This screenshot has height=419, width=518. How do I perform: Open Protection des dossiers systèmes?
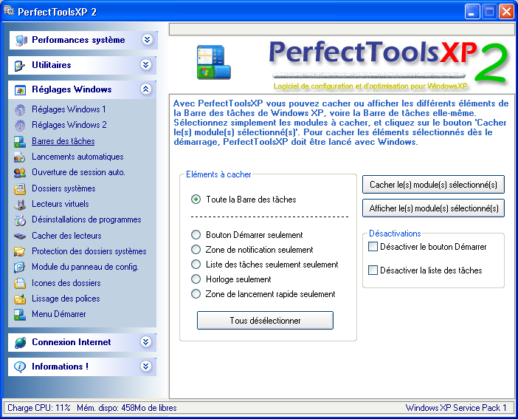(x=89, y=251)
